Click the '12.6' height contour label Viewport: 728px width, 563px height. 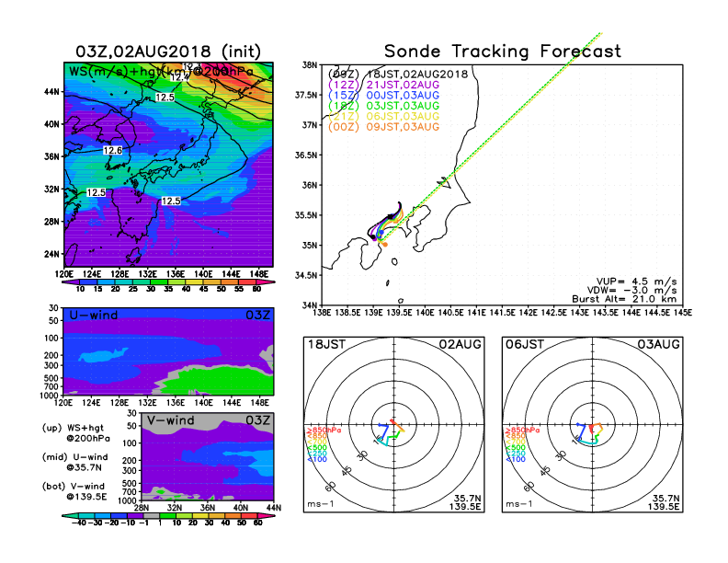pos(113,151)
